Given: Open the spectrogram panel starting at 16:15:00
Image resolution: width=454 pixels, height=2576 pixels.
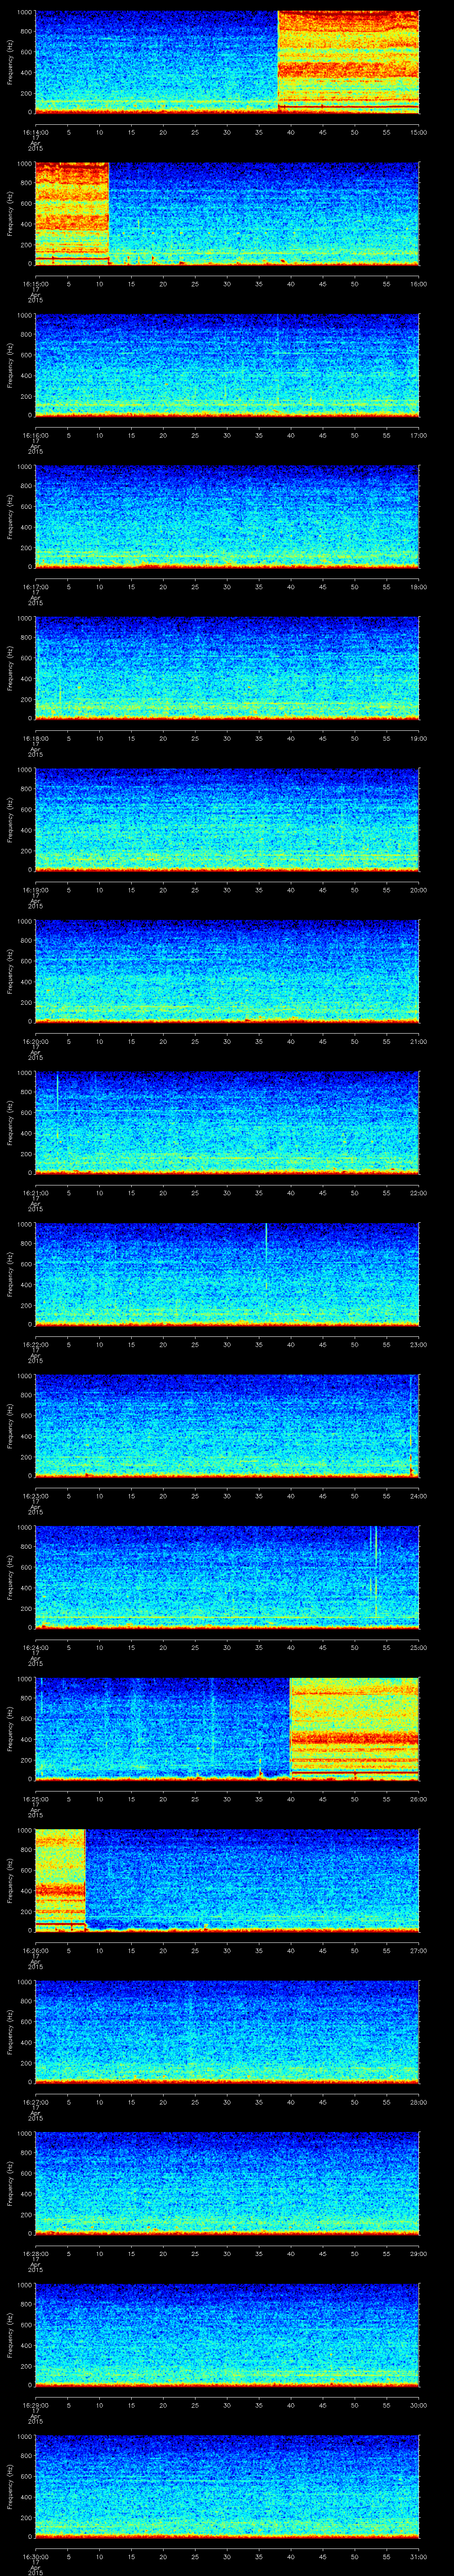Looking at the screenshot, I should pyautogui.click(x=227, y=214).
